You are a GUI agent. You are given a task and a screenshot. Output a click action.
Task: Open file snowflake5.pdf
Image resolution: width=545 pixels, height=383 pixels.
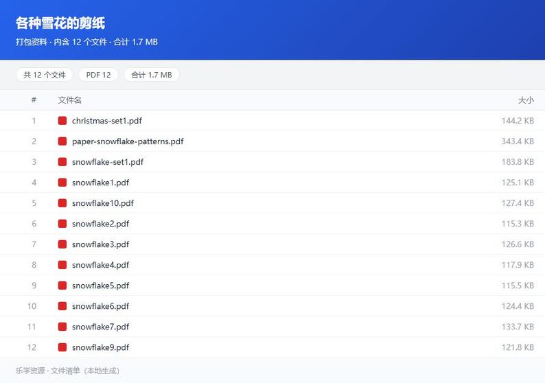click(x=100, y=286)
